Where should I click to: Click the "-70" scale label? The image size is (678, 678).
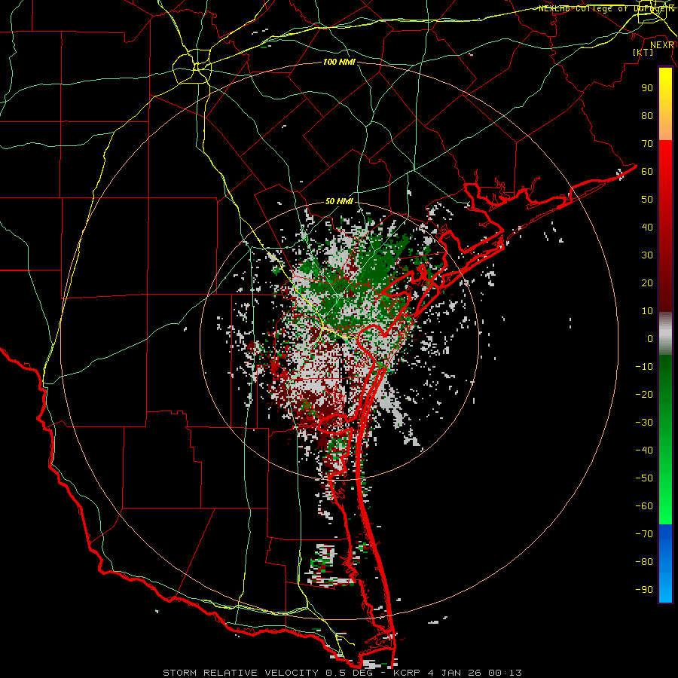click(644, 534)
